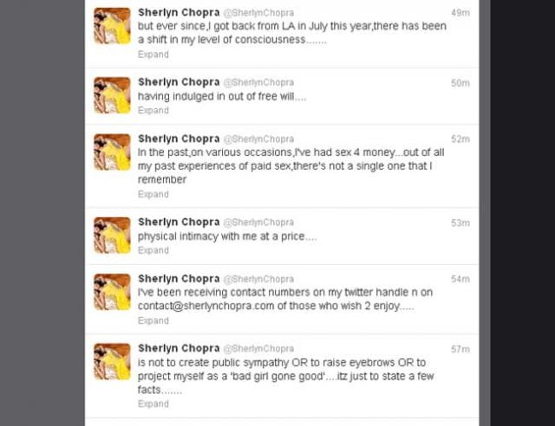555x426 pixels.
Task: Expand the 'bad girl gone good' tweet
Action: 153,403
